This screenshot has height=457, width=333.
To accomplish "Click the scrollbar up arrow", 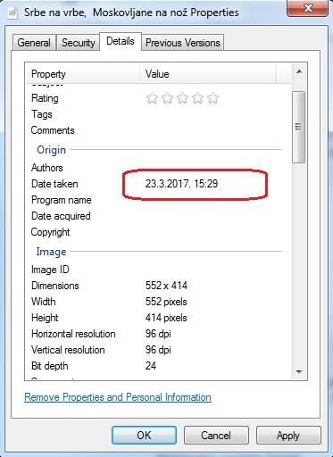I will (299, 71).
